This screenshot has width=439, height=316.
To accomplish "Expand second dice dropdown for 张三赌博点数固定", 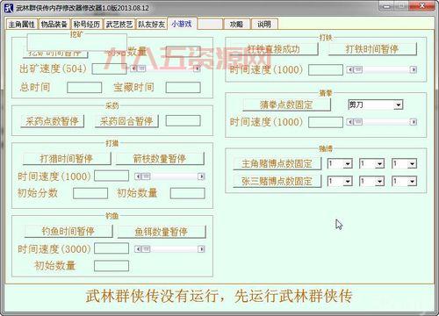I will (x=380, y=182).
